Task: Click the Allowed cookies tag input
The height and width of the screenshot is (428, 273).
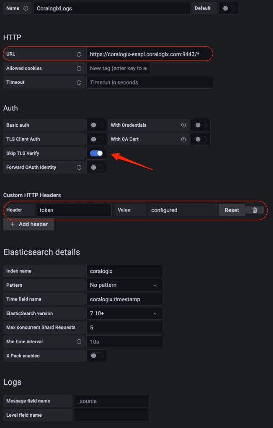Action: [118, 69]
